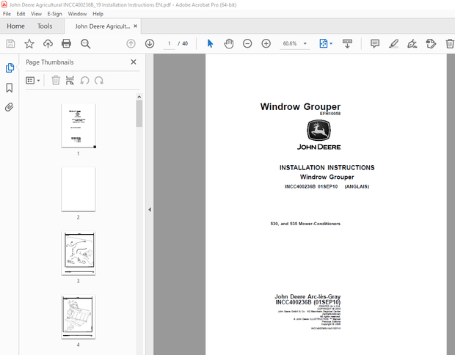
Task: Open the Help menu
Action: tap(98, 14)
